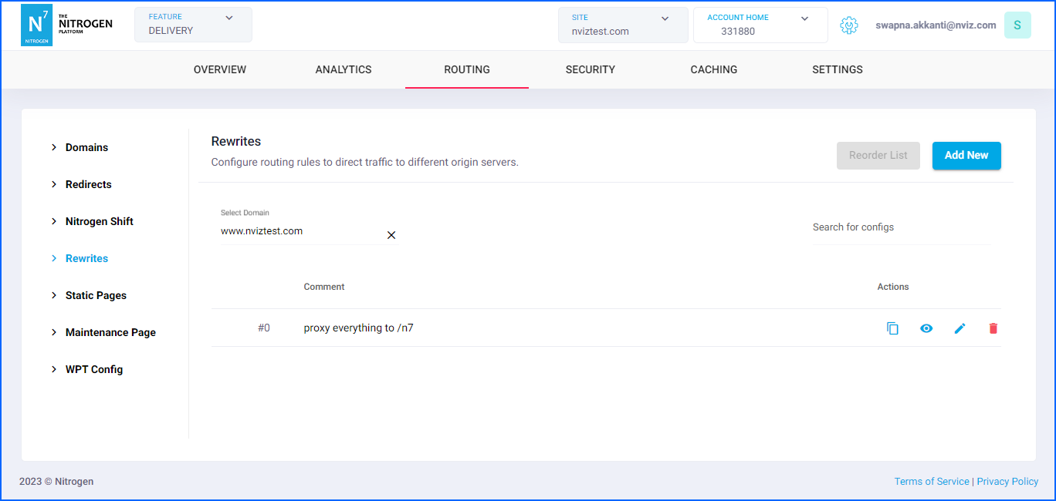The image size is (1056, 501).
Task: Delete the rewrite rule with trash icon
Action: click(x=993, y=328)
